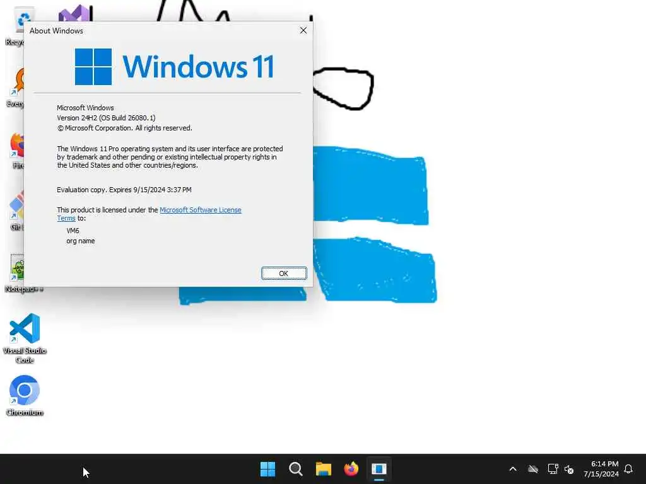Click the Microsoft Corporation copyright line

pyautogui.click(x=124, y=128)
